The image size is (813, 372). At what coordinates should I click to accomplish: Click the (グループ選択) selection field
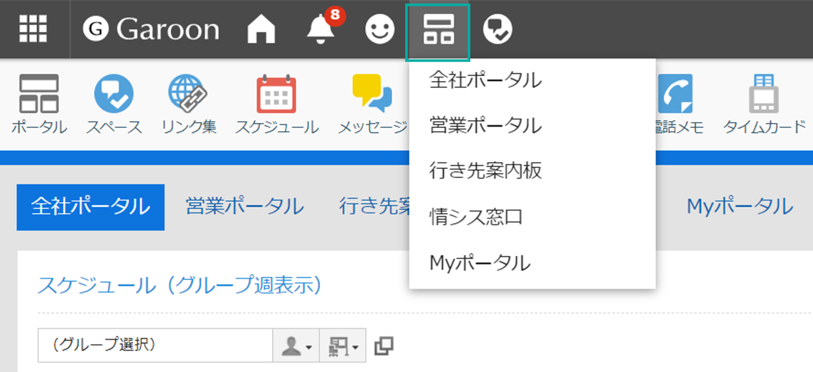(156, 345)
